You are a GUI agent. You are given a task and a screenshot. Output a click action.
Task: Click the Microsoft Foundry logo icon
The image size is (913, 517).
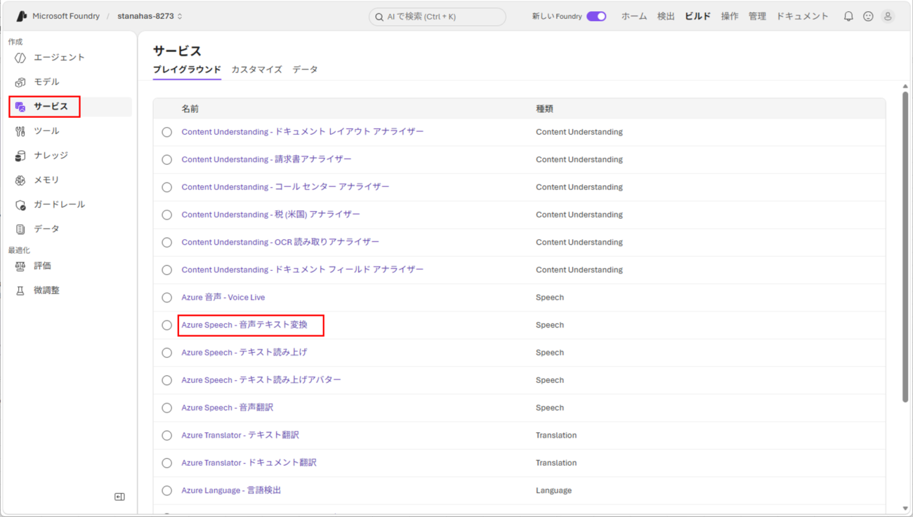point(21,16)
